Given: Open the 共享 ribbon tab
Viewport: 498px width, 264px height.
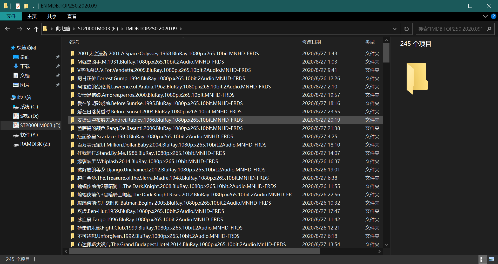Looking at the screenshot, I should pyautogui.click(x=52, y=16).
